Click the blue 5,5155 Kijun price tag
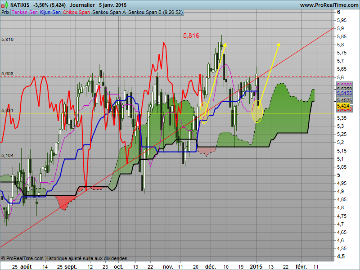The height and width of the screenshot is (270, 360). pos(344,93)
